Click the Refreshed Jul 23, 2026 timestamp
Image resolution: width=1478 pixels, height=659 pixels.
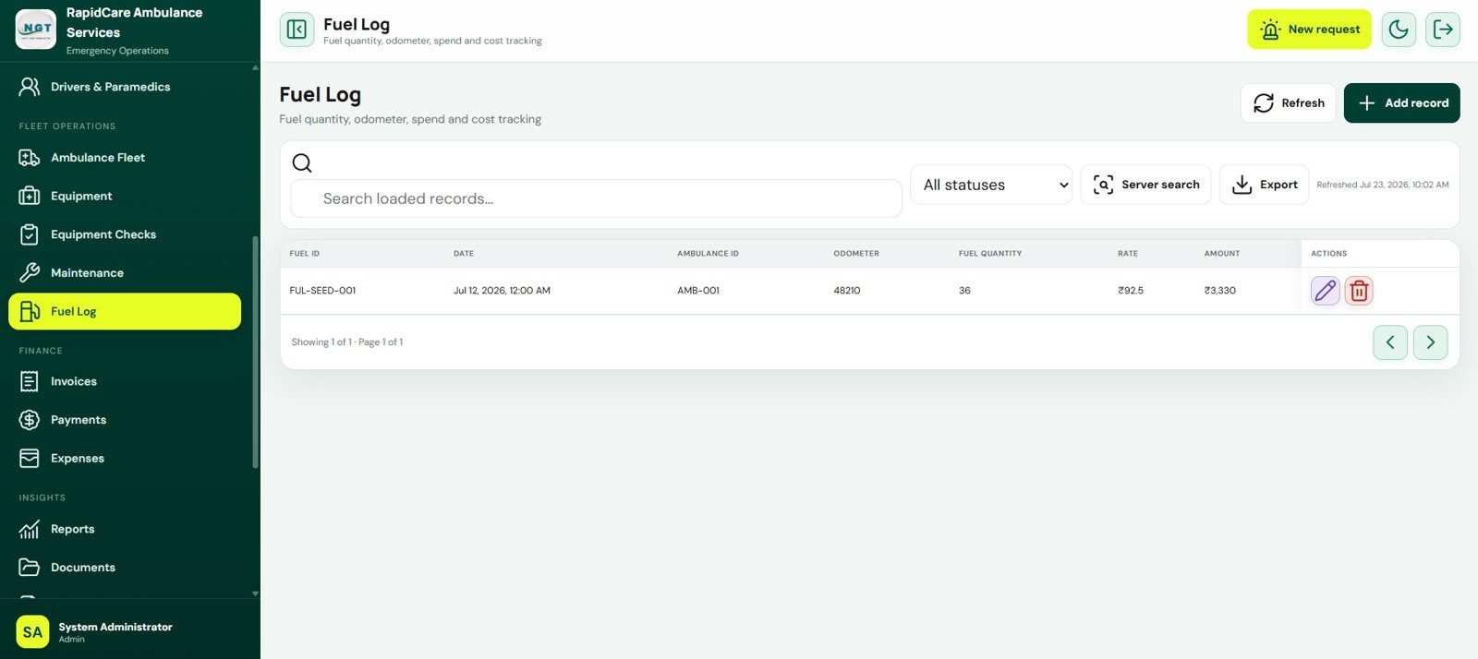[x=1383, y=185]
